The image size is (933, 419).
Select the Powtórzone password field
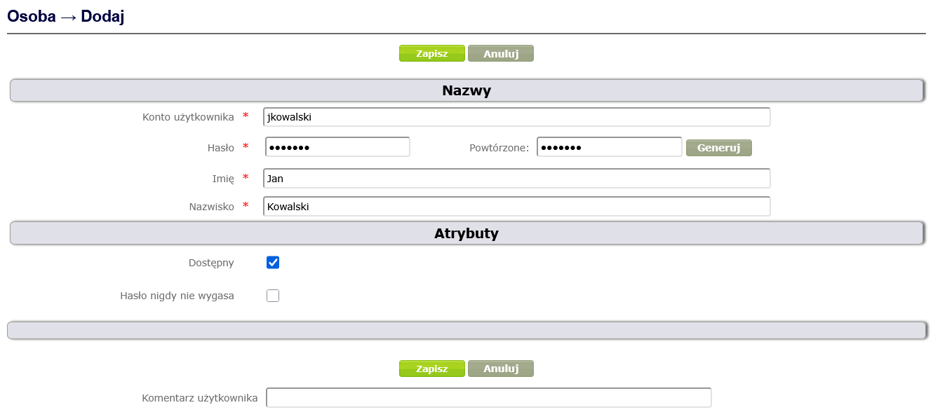609,147
